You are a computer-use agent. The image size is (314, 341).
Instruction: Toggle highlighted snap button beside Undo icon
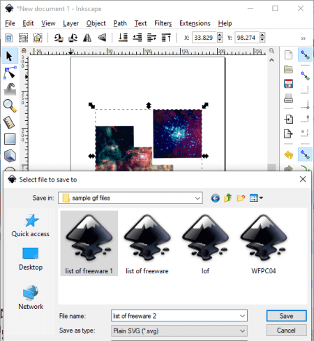click(305, 154)
